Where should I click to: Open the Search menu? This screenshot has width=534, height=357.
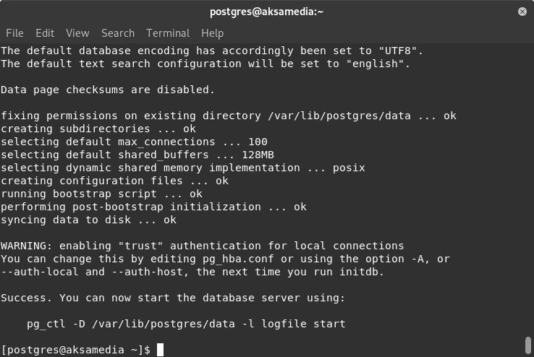(118, 33)
